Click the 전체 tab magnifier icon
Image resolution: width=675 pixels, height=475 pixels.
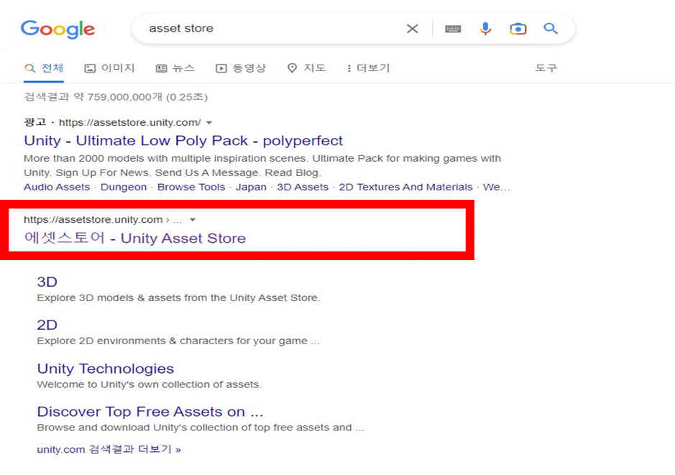[29, 68]
